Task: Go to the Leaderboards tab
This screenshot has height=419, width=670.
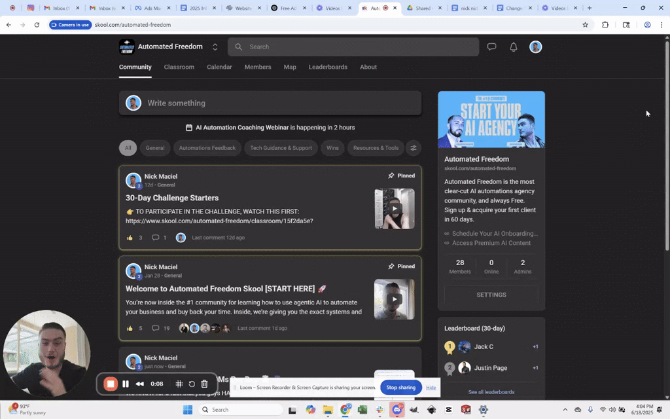Action: (328, 67)
